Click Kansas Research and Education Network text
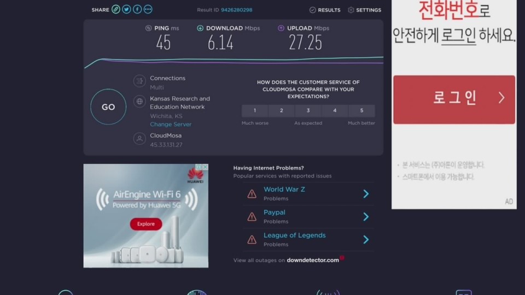Viewport: 525px width, 295px height. point(180,103)
